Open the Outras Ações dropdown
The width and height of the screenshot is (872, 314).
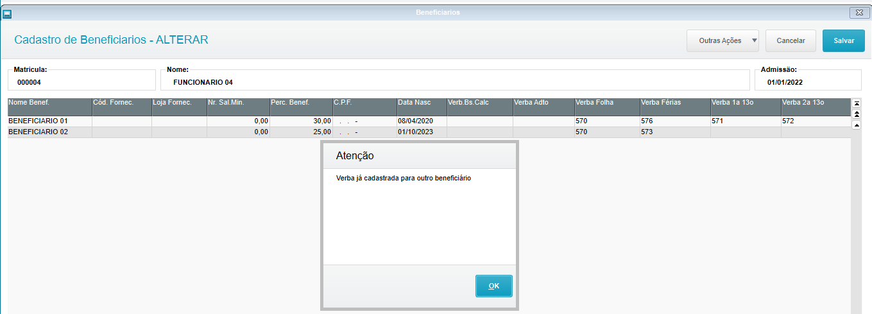[x=723, y=40]
